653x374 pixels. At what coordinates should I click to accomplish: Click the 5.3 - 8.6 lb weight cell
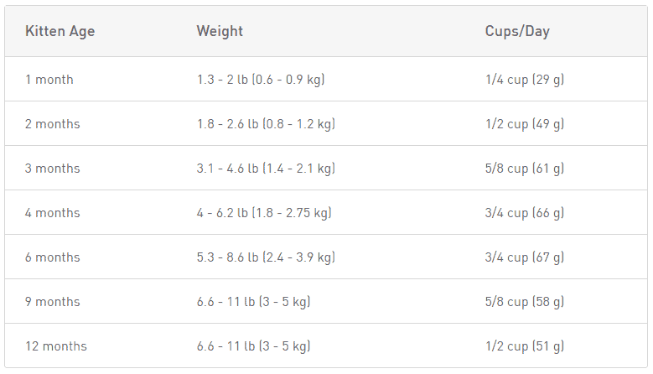[266, 257]
